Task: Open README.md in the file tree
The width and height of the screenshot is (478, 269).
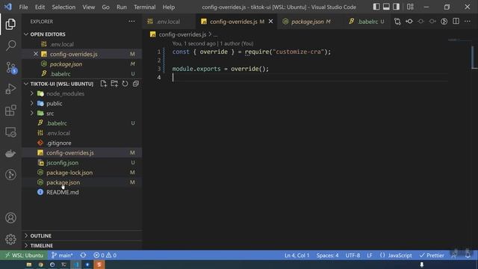Action: 81,192
